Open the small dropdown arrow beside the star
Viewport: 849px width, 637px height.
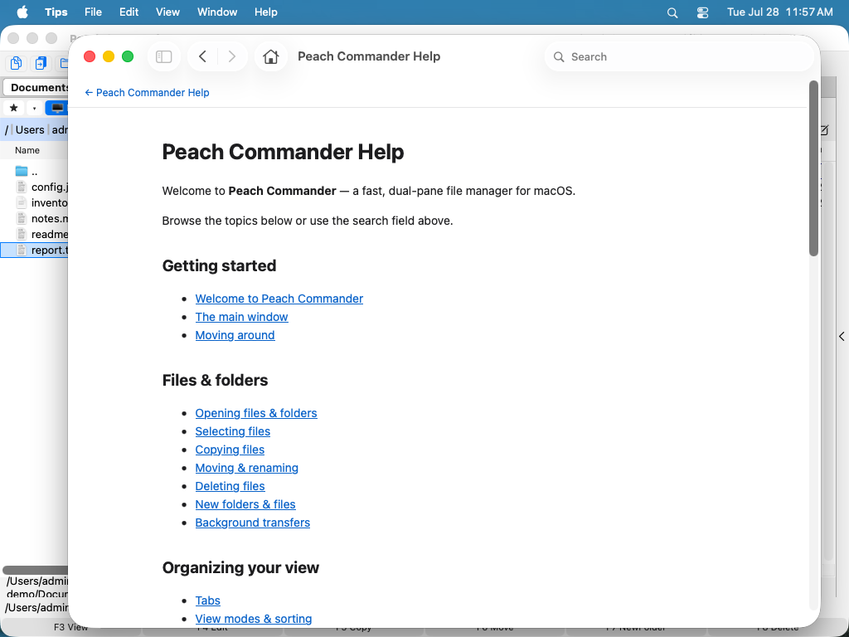click(34, 109)
